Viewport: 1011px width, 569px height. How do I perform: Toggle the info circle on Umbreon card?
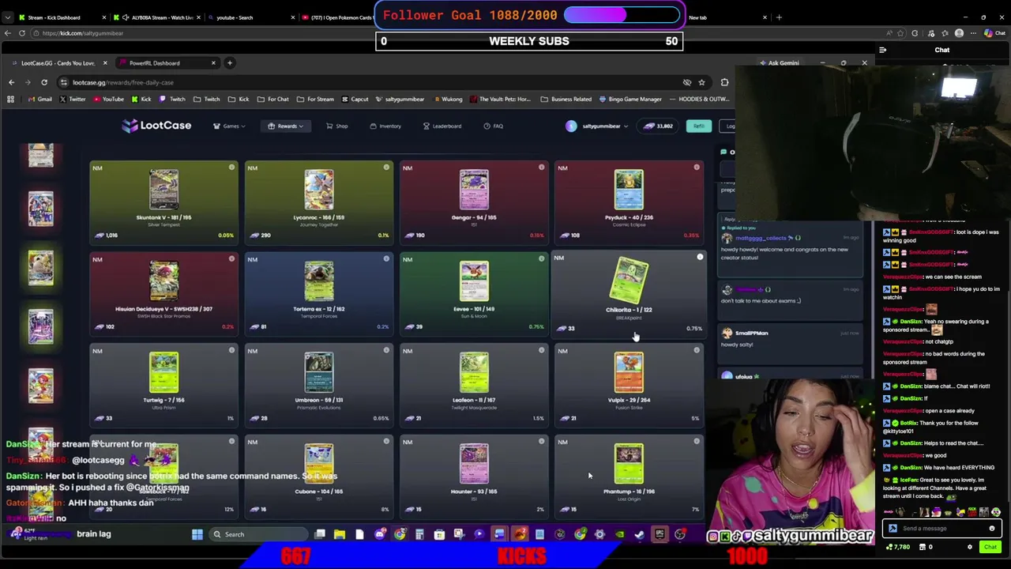[x=386, y=350]
